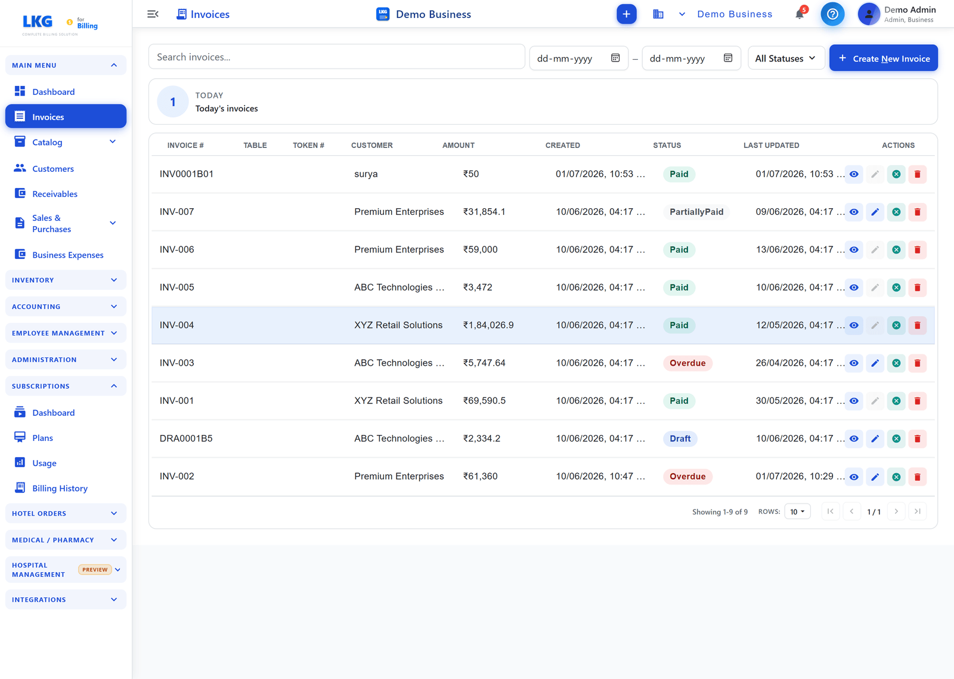954x679 pixels.
Task: Delete invoice INV-006 with trash icon
Action: 917,249
